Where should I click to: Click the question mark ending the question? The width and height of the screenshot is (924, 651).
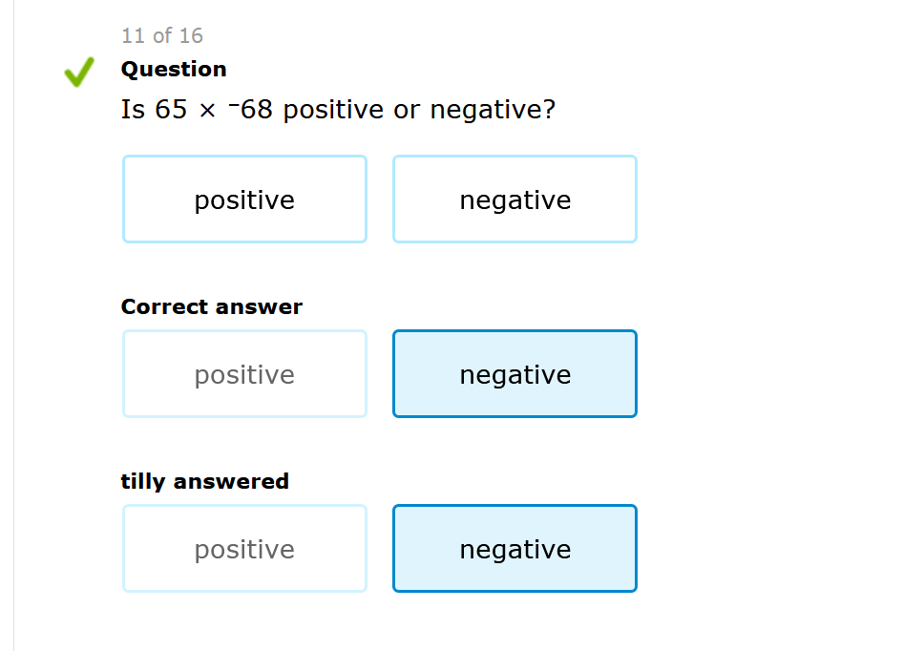point(549,111)
